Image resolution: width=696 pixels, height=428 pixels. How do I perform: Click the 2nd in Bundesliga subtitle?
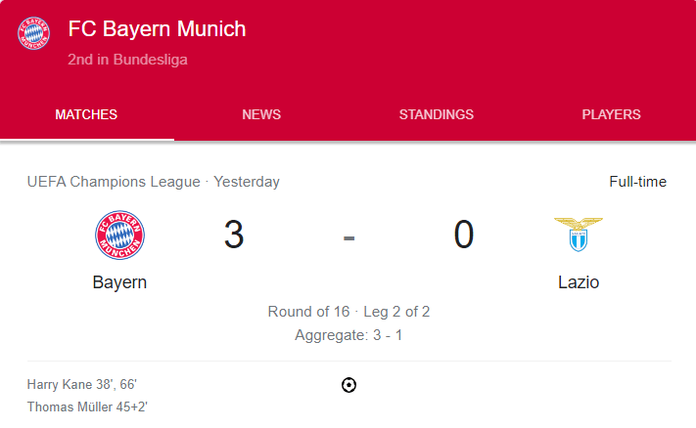(127, 60)
